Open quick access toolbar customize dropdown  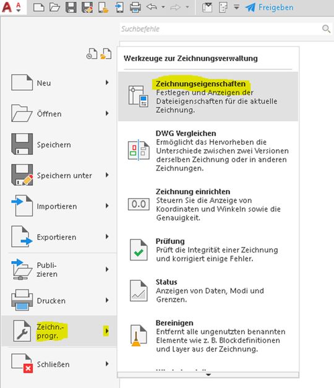[x=236, y=7]
